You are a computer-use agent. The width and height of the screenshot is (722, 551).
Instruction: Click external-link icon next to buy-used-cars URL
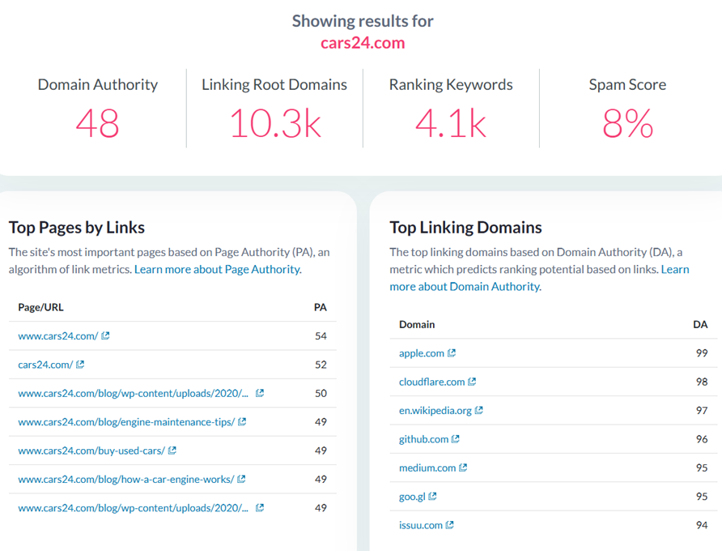[x=172, y=451]
